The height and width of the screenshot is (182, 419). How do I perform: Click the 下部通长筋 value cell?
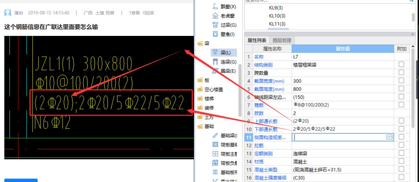click(x=343, y=129)
